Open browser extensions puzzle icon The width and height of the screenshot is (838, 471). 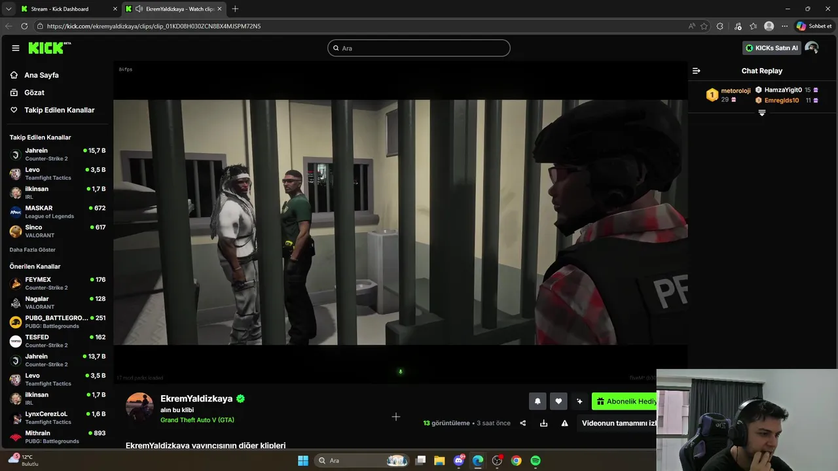tap(720, 26)
